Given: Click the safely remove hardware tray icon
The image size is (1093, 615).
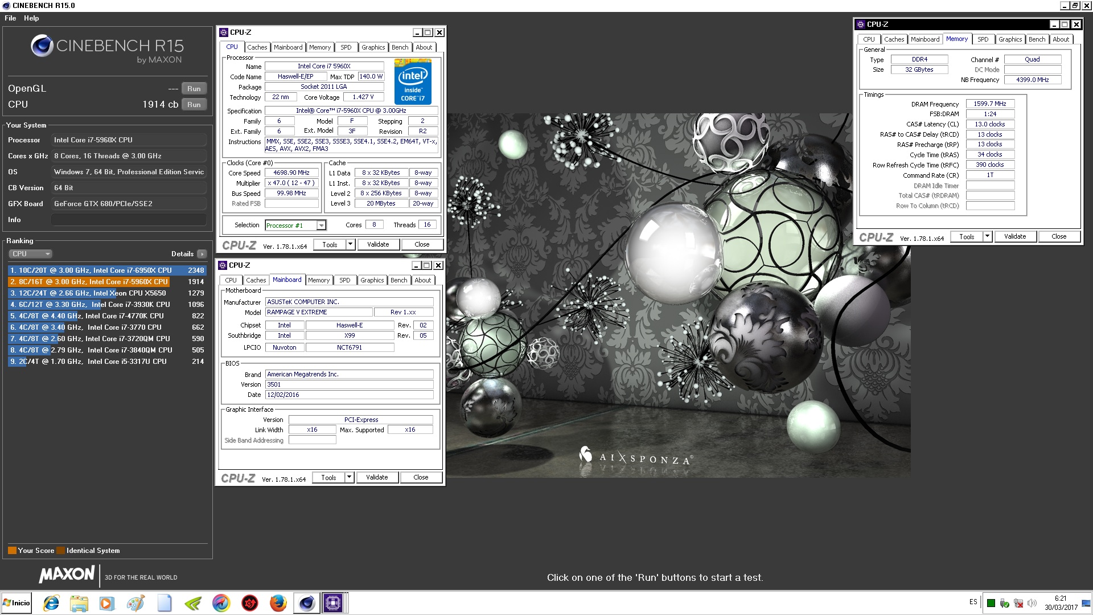Looking at the screenshot, I should coord(1005,603).
